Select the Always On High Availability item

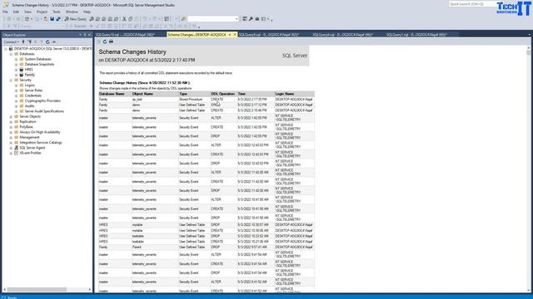point(40,132)
